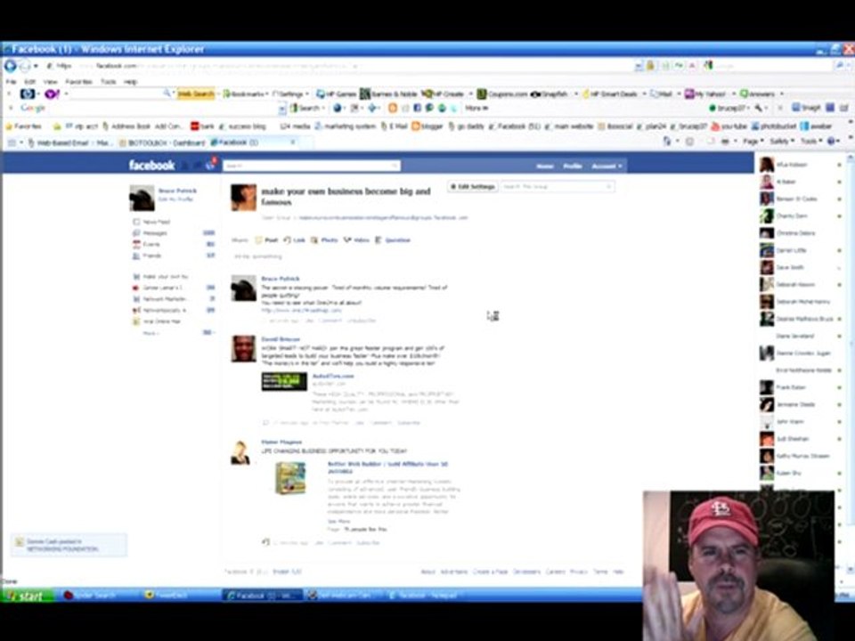This screenshot has width=855, height=641.
Task: Open the IE Page command dropdown
Action: click(753, 142)
